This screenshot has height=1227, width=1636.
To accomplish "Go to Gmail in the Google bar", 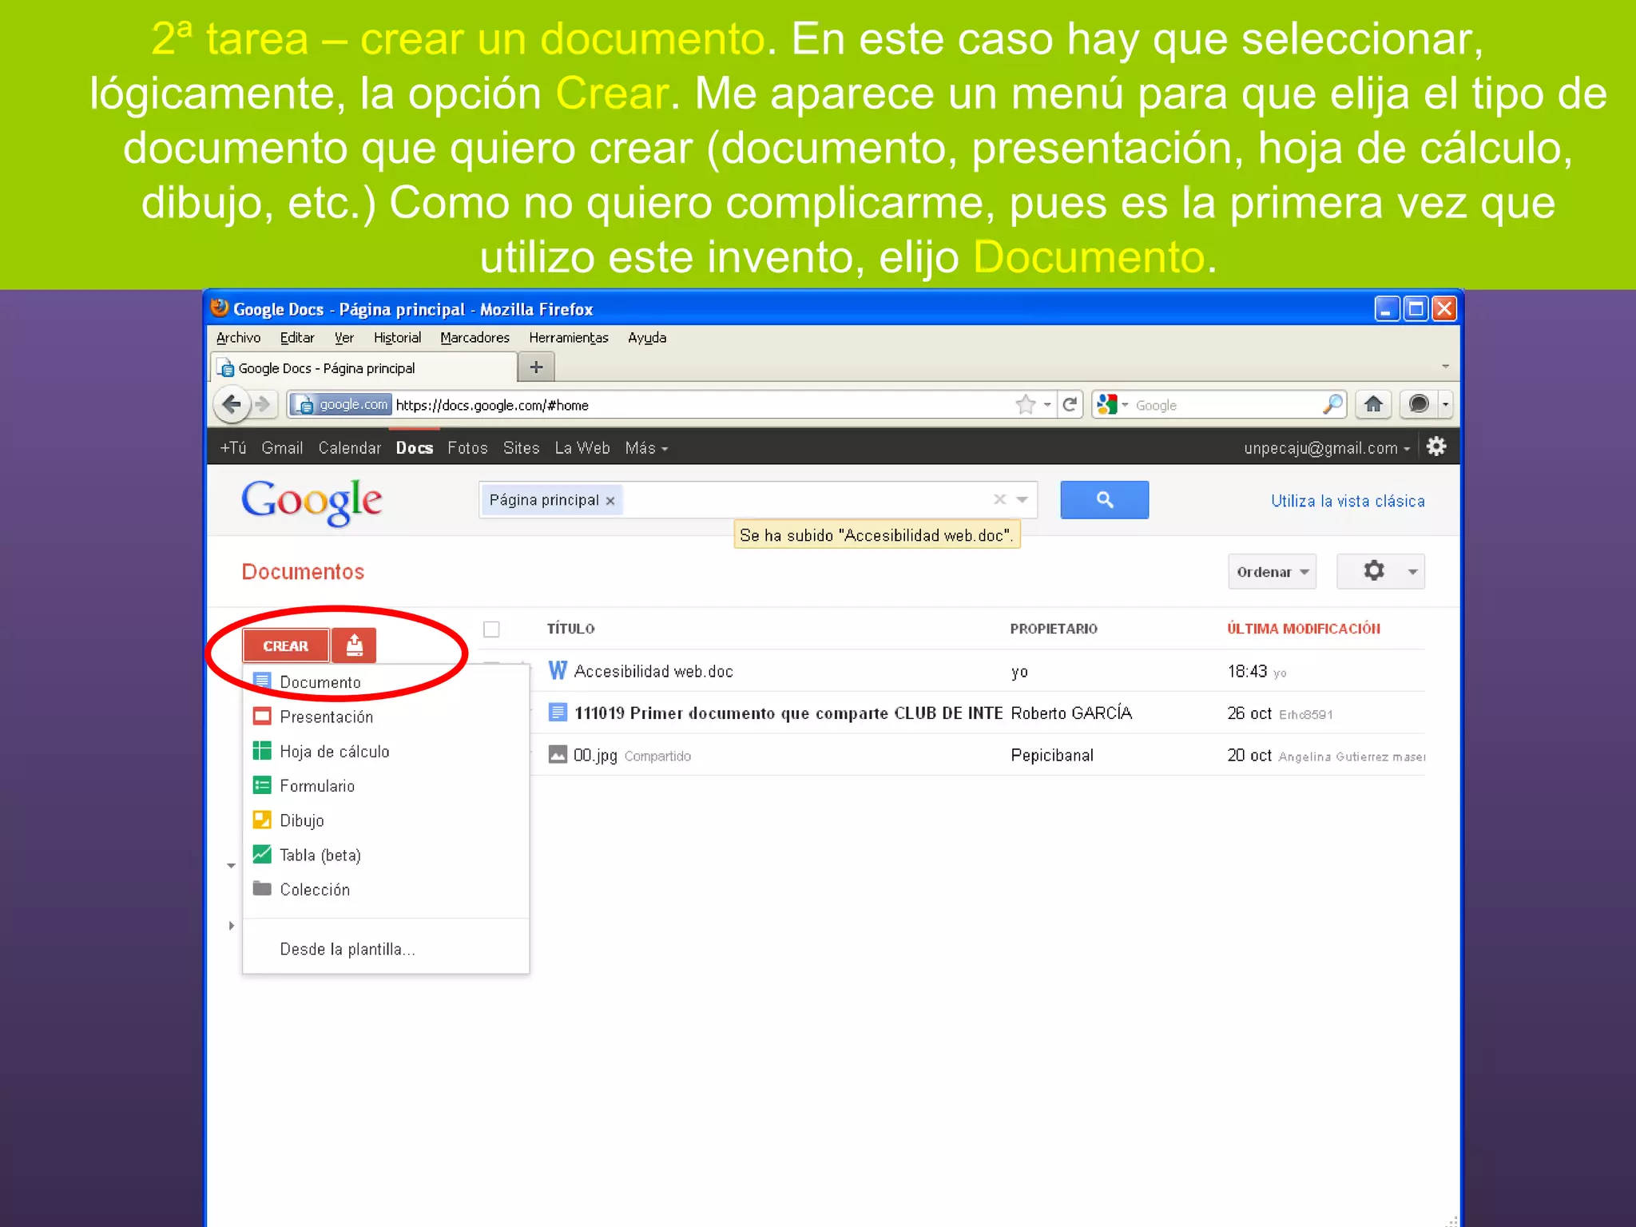I will (282, 448).
